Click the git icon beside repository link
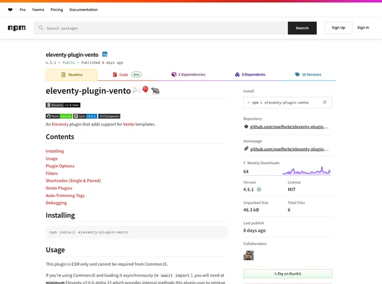Viewport: 382px width, 284px height. pos(246,126)
